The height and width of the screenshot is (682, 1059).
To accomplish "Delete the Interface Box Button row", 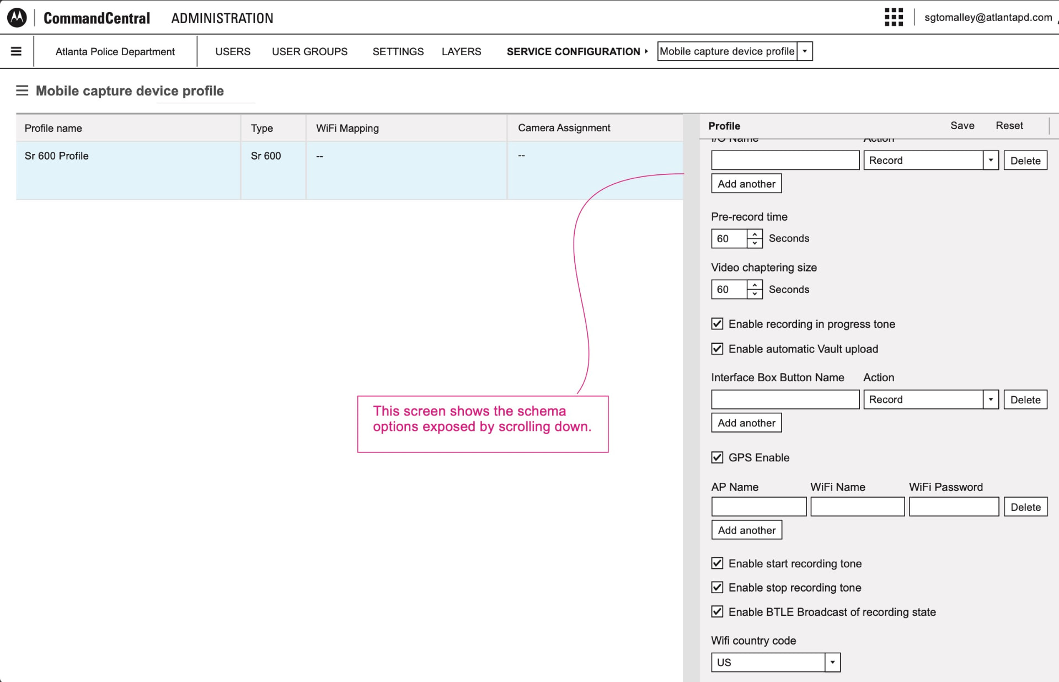I will pyautogui.click(x=1025, y=399).
